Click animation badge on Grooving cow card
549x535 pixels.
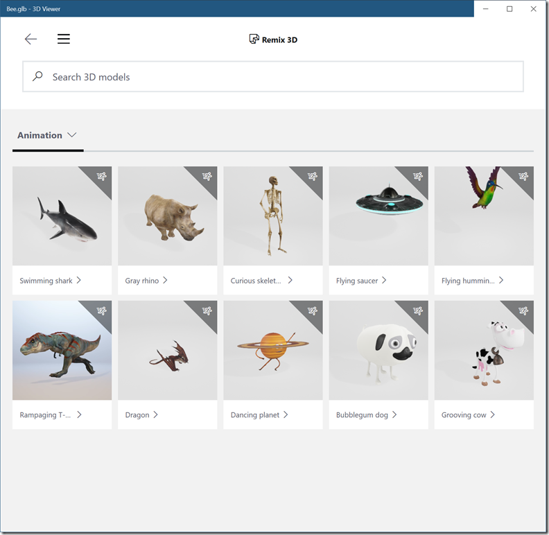tap(524, 310)
